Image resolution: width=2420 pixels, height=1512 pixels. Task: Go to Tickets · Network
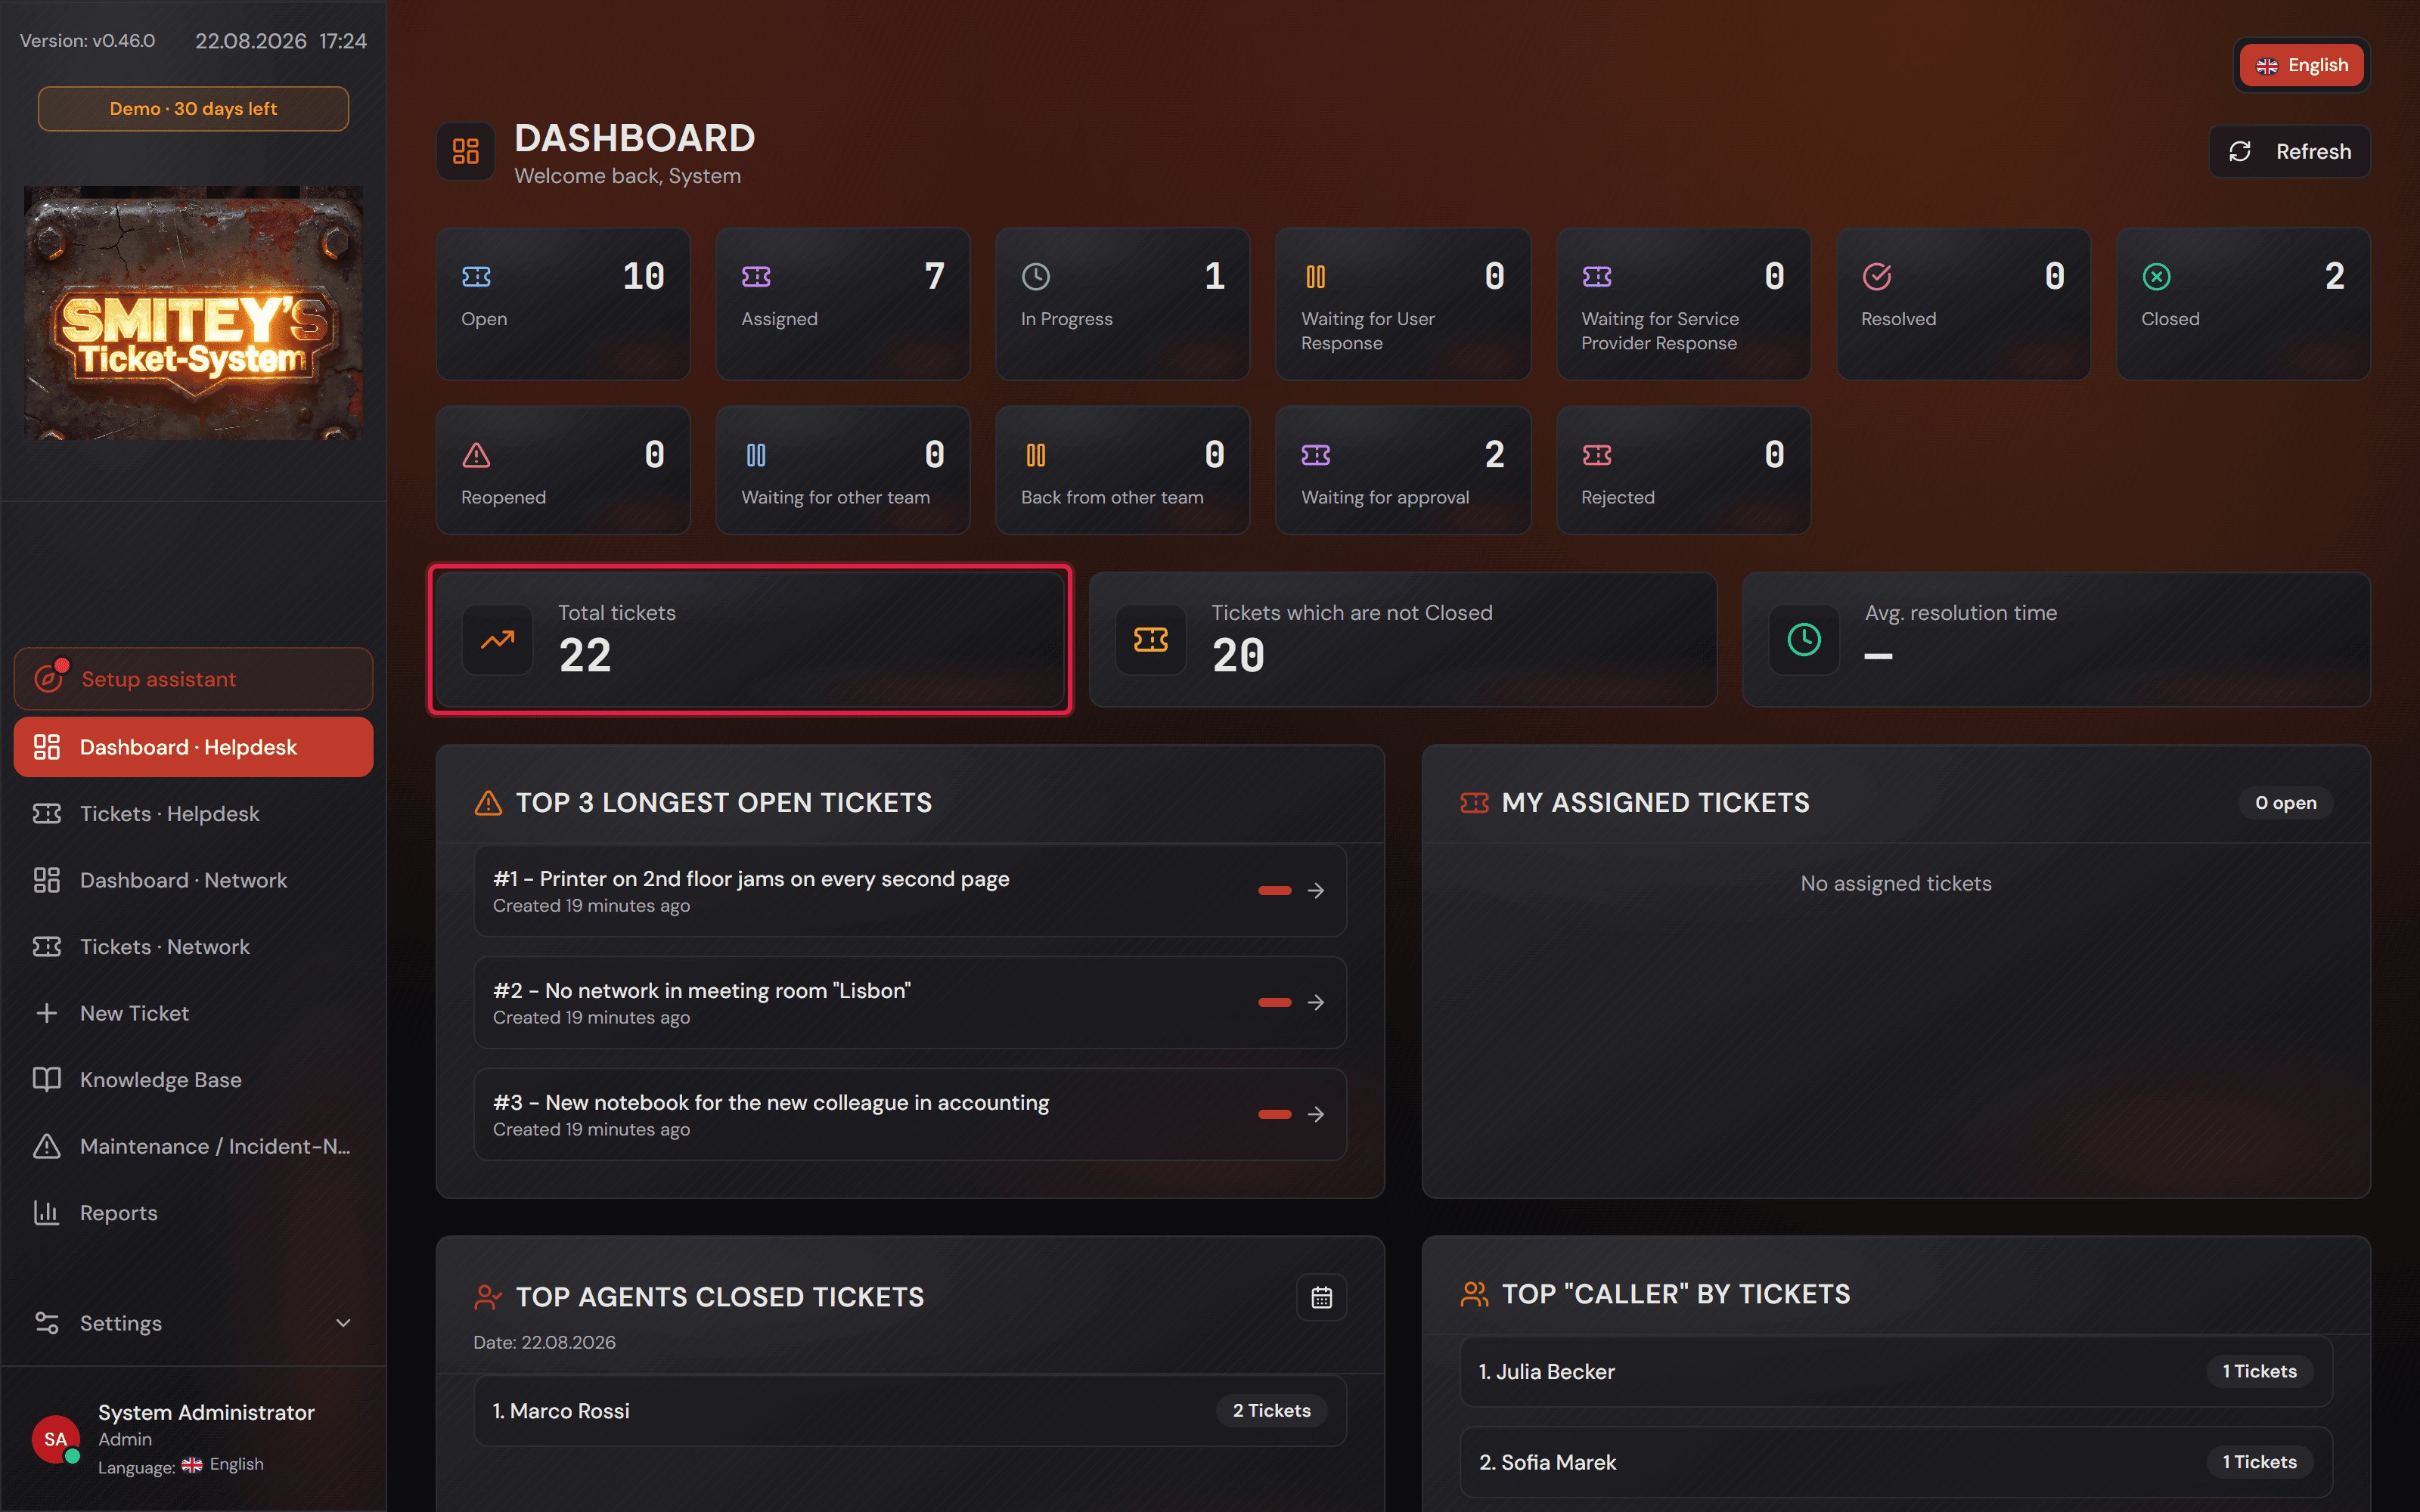193,947
